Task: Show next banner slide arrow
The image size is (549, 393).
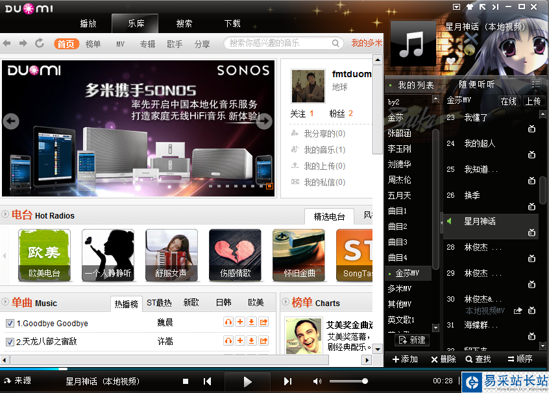Action: point(264,121)
